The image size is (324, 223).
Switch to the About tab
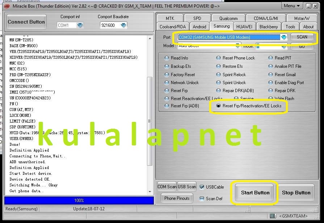(x=308, y=27)
